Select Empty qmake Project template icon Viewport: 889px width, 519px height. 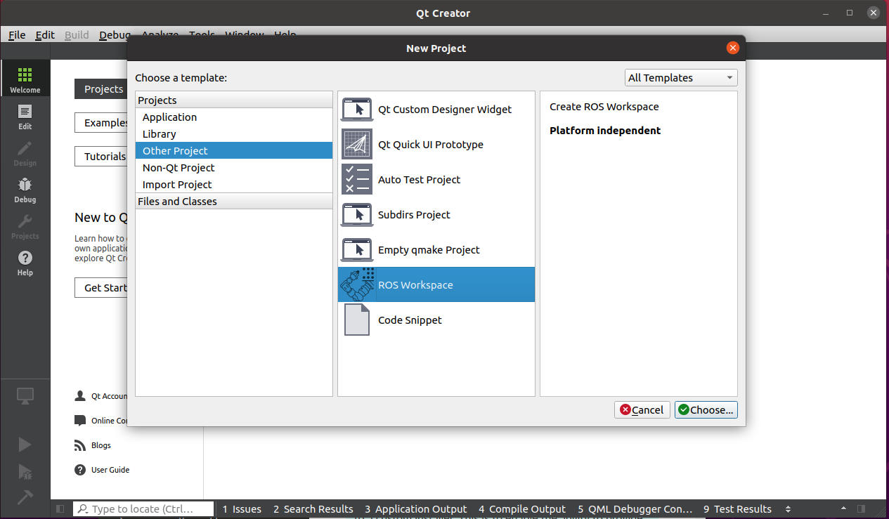click(x=357, y=250)
